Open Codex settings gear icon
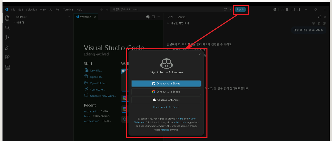The width and height of the screenshot is (332, 141). [319, 23]
